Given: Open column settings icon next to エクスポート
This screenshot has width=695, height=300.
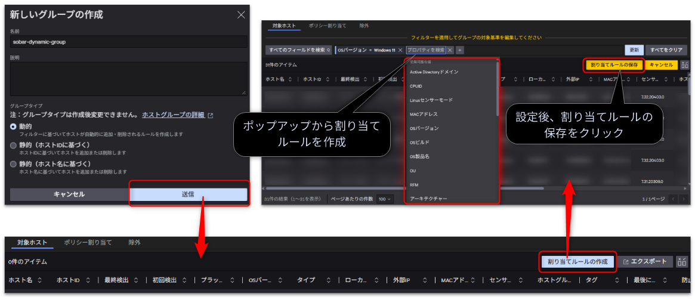Looking at the screenshot, I should coord(682,261).
